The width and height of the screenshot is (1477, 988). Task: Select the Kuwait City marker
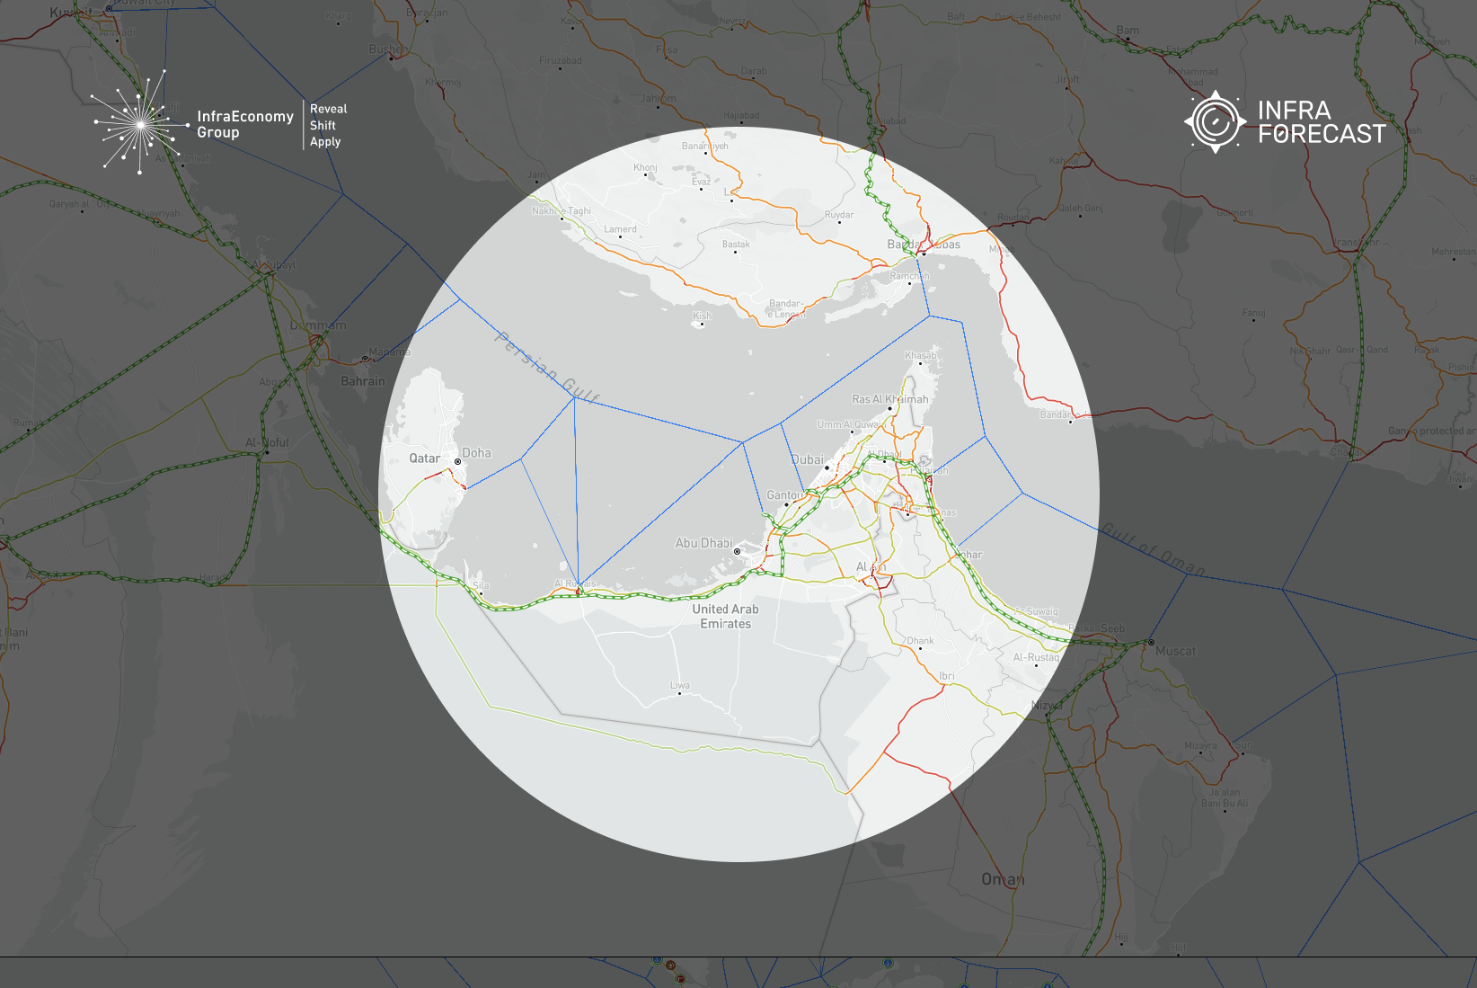click(110, 8)
